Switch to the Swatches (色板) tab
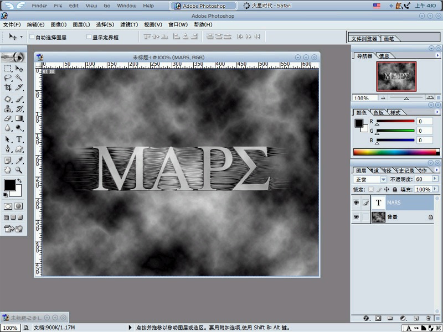Image resolution: width=443 pixels, height=332 pixels. 378,112
